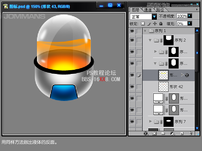
Task: Click the new layer icon
Action: pyautogui.click(x=182, y=133)
